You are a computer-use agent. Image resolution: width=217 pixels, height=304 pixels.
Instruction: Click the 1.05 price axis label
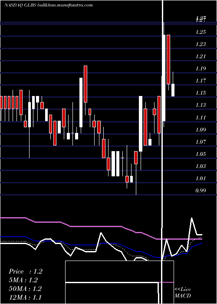201,154
